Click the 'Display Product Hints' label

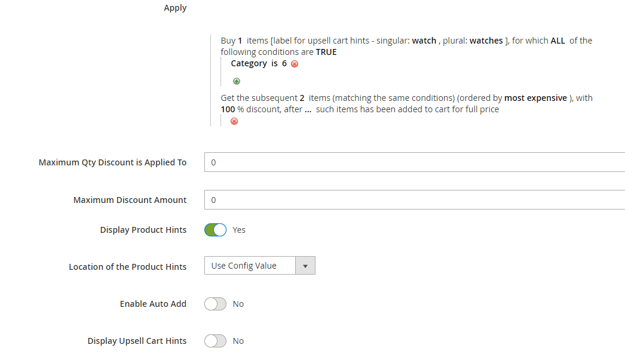(x=143, y=230)
